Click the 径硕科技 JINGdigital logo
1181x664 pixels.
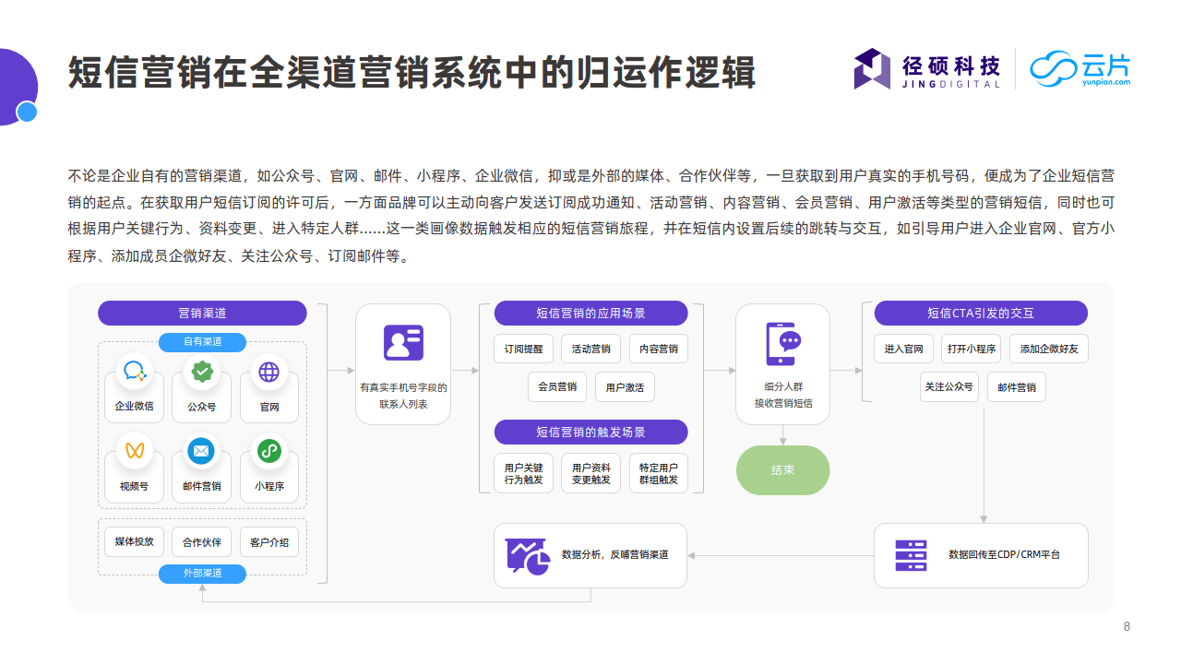coord(926,69)
